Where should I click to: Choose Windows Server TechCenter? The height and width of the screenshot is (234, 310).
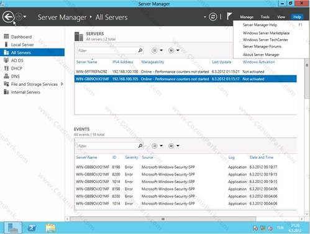pos(265,40)
